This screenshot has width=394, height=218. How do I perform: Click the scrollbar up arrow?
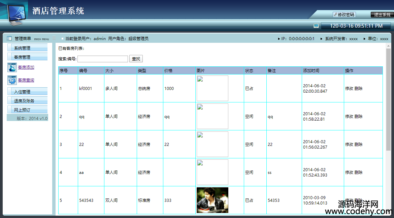388,46
